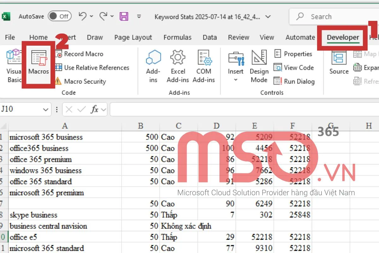Toggle the AutoSave switch
Viewport: 379px width, 253px height.
60,16
